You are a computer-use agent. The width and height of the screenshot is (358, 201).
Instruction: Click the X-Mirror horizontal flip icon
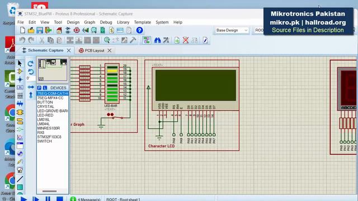tap(31, 87)
